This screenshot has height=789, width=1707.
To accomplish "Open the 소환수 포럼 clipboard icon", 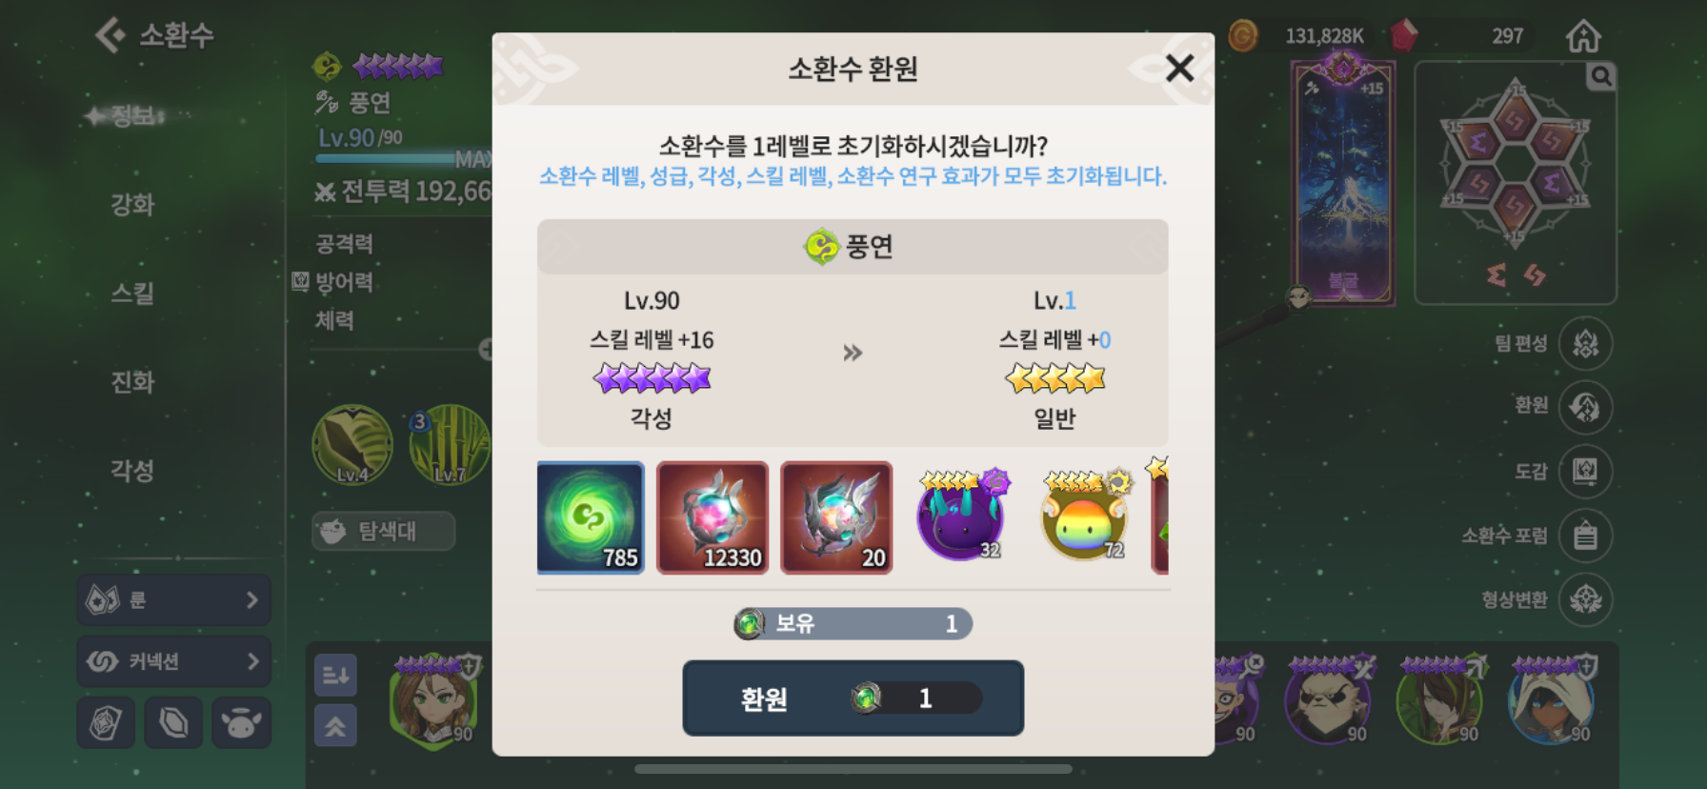I will [x=1585, y=536].
